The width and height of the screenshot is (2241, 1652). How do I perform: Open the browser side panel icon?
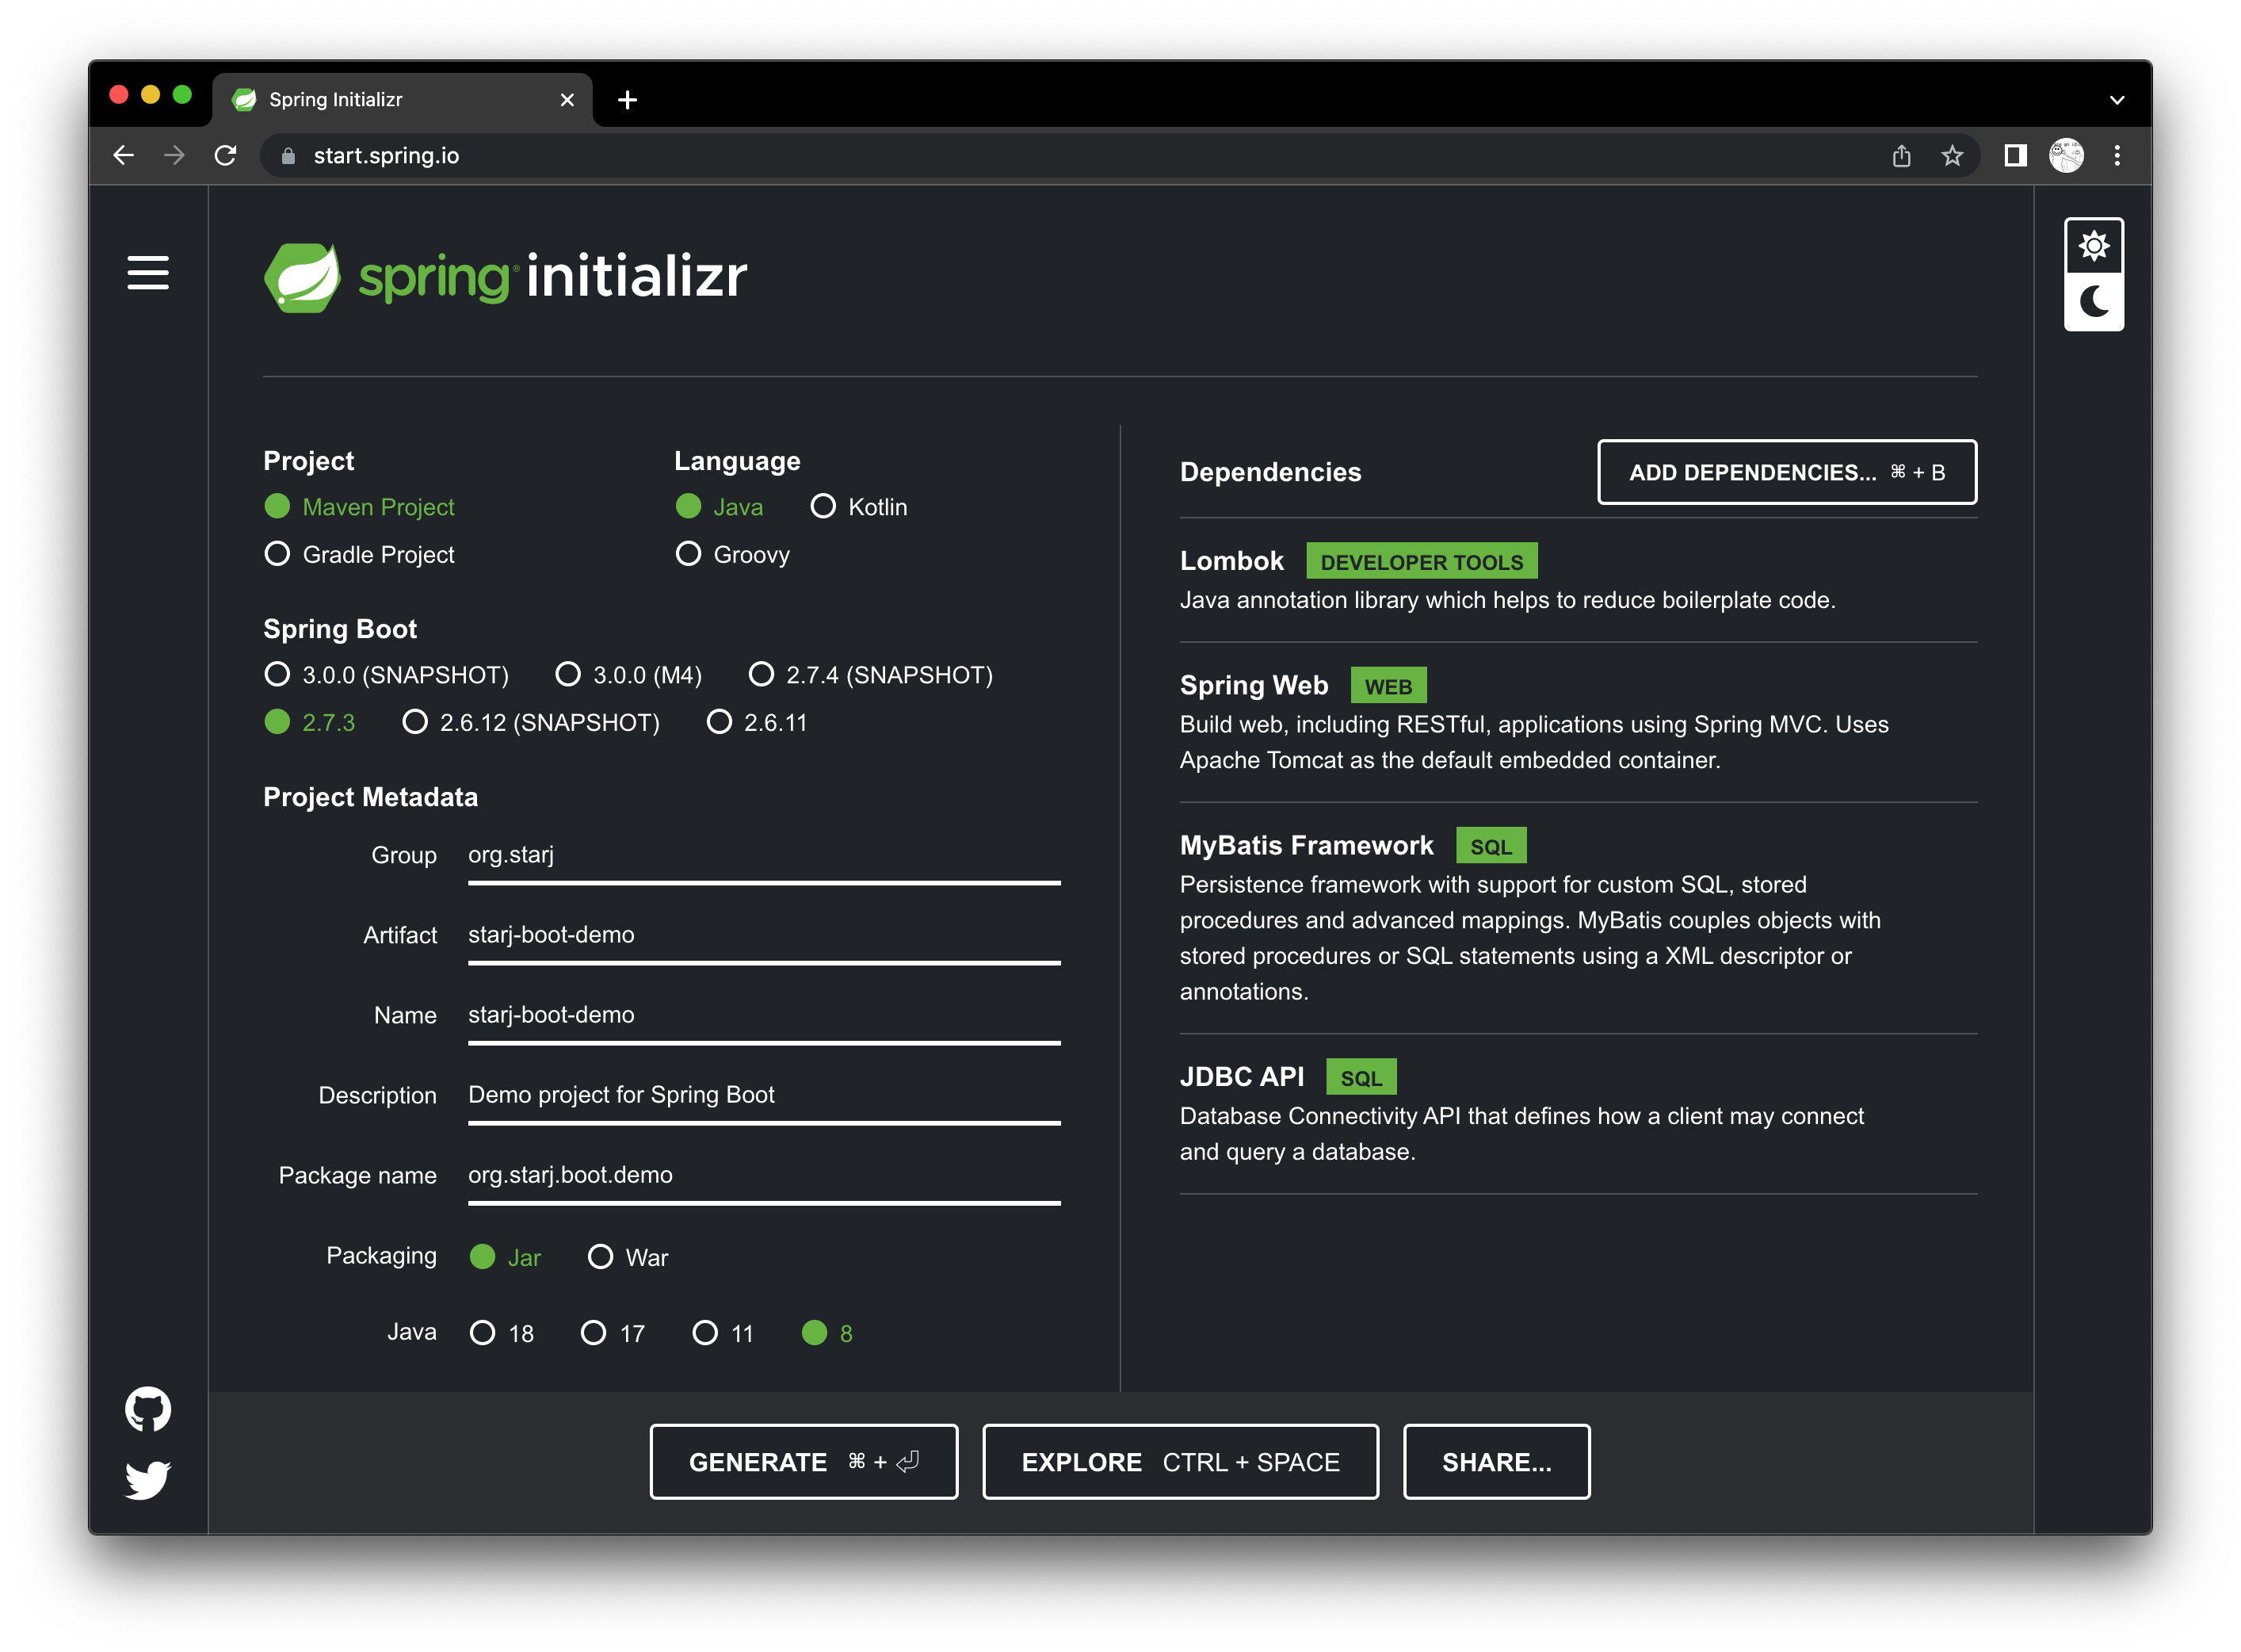pos(2015,155)
